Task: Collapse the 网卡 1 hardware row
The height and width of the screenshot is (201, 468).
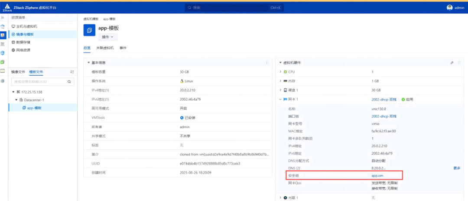Action: click(x=280, y=99)
